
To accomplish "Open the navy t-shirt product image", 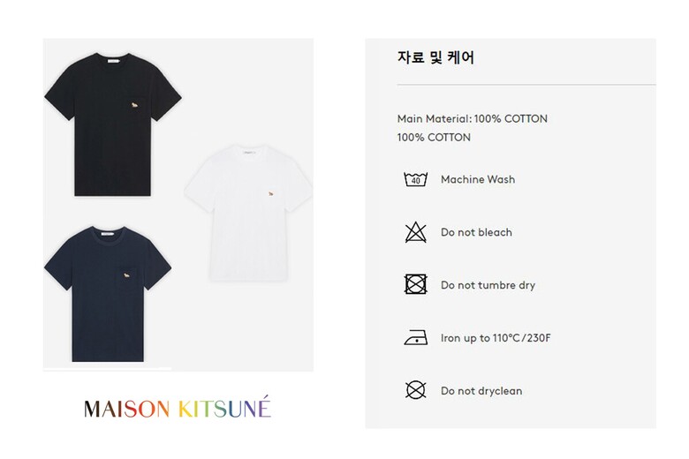I will [x=108, y=294].
